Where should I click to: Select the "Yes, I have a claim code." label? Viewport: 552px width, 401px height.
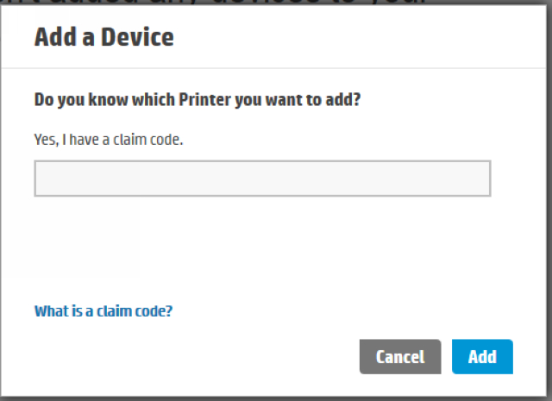108,140
